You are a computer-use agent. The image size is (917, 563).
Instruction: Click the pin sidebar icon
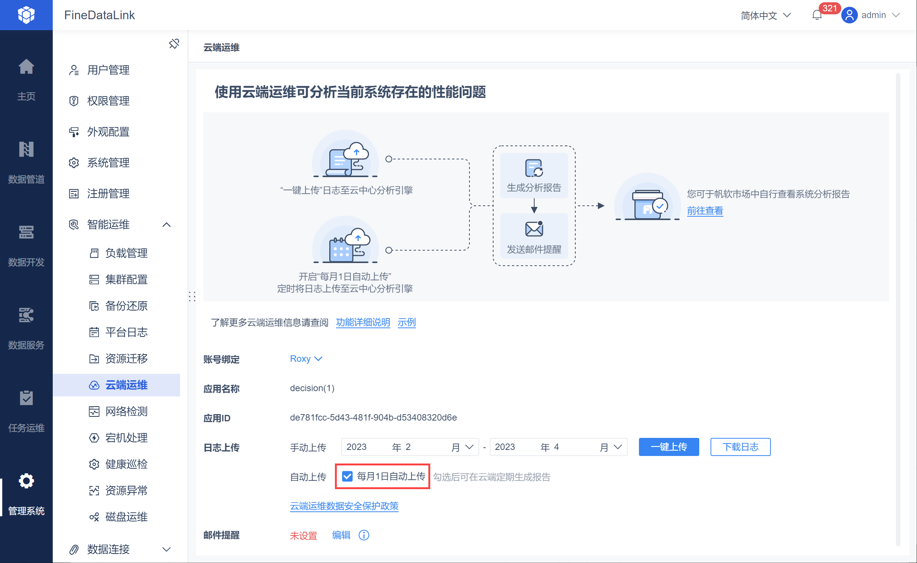coord(174,44)
